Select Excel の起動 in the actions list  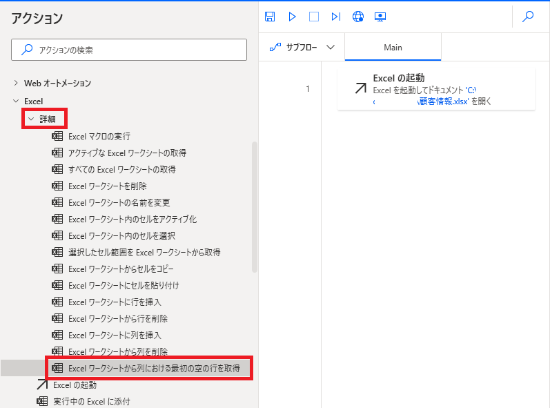[x=75, y=385]
